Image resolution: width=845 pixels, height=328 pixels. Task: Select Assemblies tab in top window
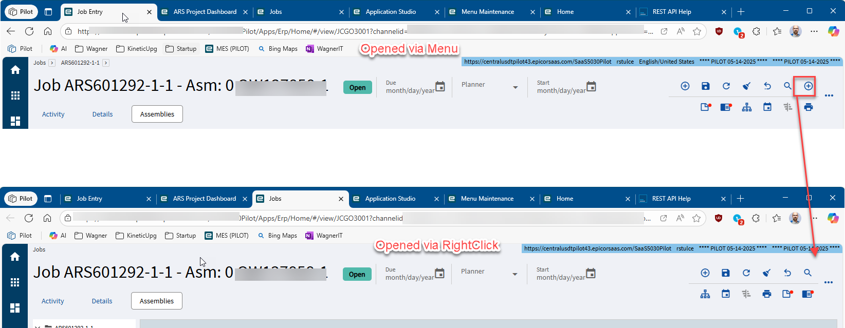157,114
